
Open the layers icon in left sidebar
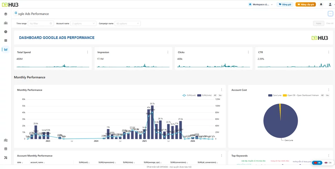6,14
